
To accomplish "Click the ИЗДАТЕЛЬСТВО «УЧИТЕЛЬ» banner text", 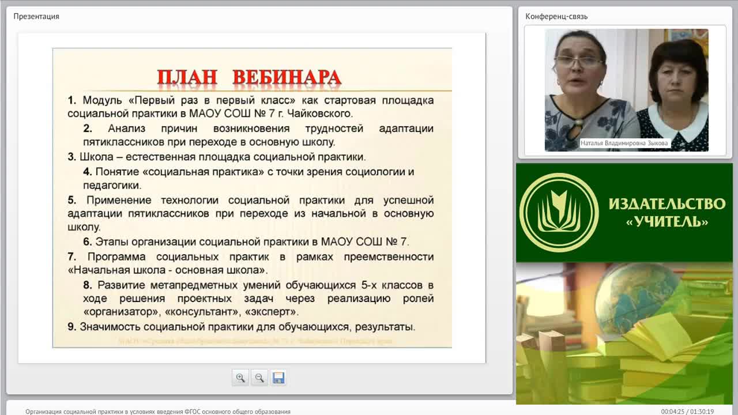I will click(667, 212).
